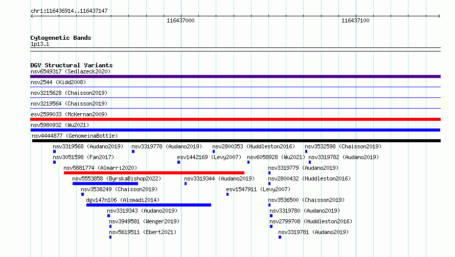455x257 pixels.
Task: Click the nsv6549317 (Sedlazeck2020) variant label
Action: (x=71, y=71)
